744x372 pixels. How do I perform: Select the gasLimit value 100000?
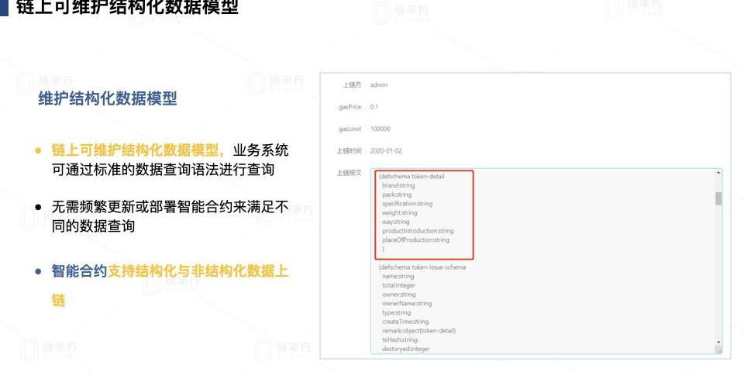380,129
